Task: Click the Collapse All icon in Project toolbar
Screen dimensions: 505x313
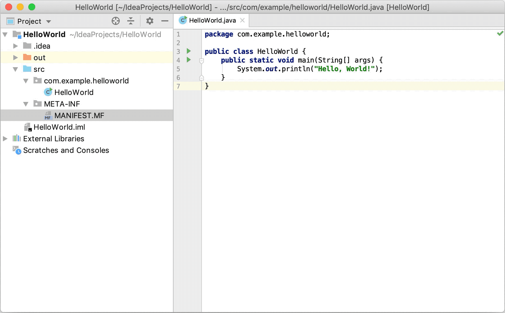Action: point(131,21)
